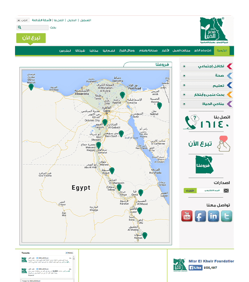Open صحافة واعلام menu item

point(148,51)
